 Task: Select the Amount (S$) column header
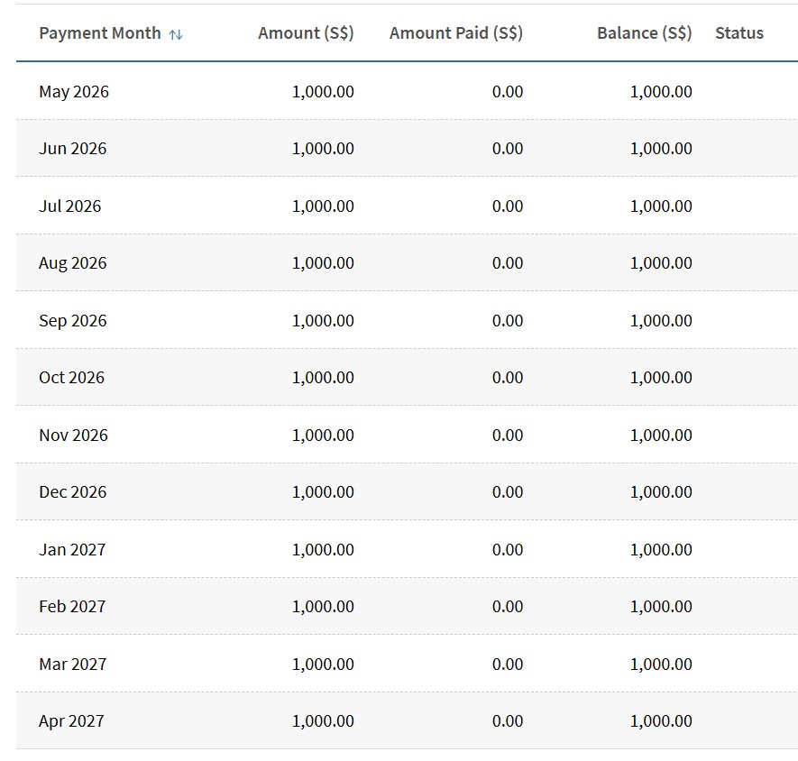(306, 33)
